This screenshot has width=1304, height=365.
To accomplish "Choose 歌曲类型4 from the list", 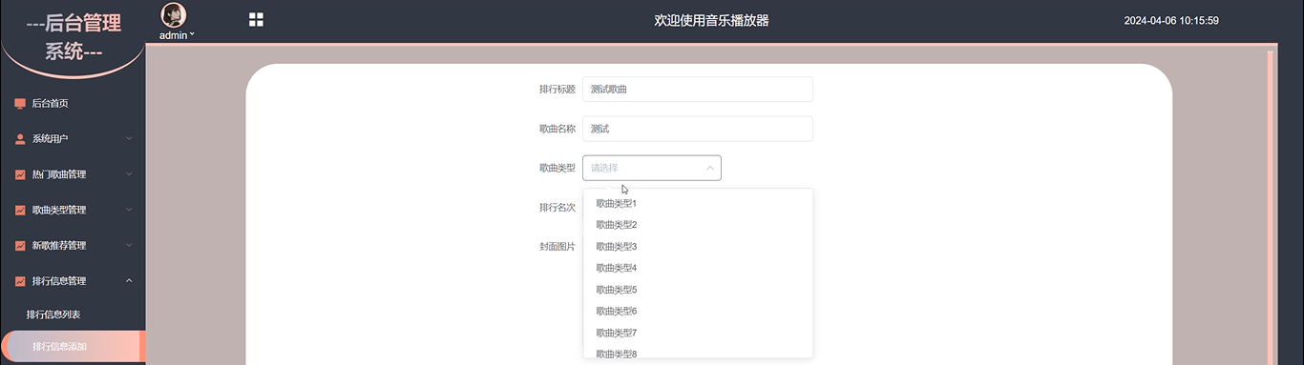I will click(698, 268).
